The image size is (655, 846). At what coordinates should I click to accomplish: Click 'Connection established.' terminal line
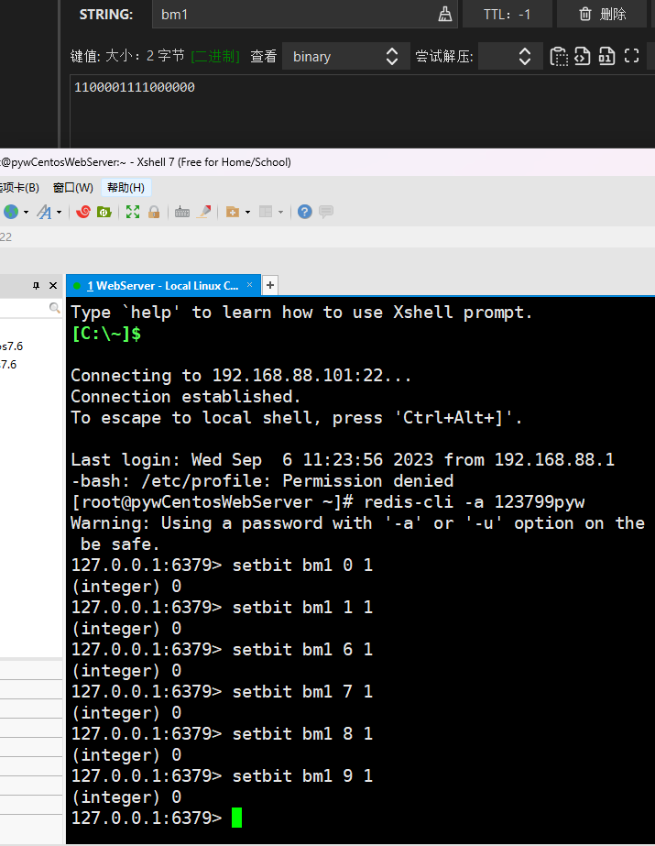(x=186, y=397)
